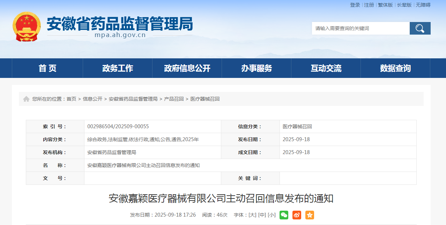Click the home icon in breadcrumb
This screenshot has height=225, width=446.
pos(26,99)
